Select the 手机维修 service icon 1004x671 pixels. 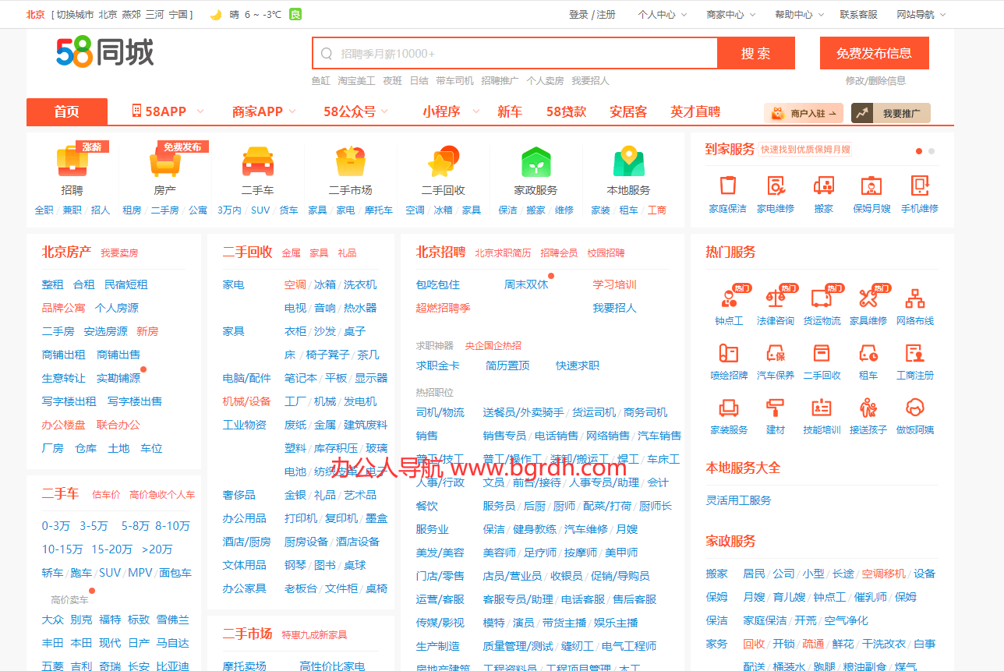click(x=920, y=185)
